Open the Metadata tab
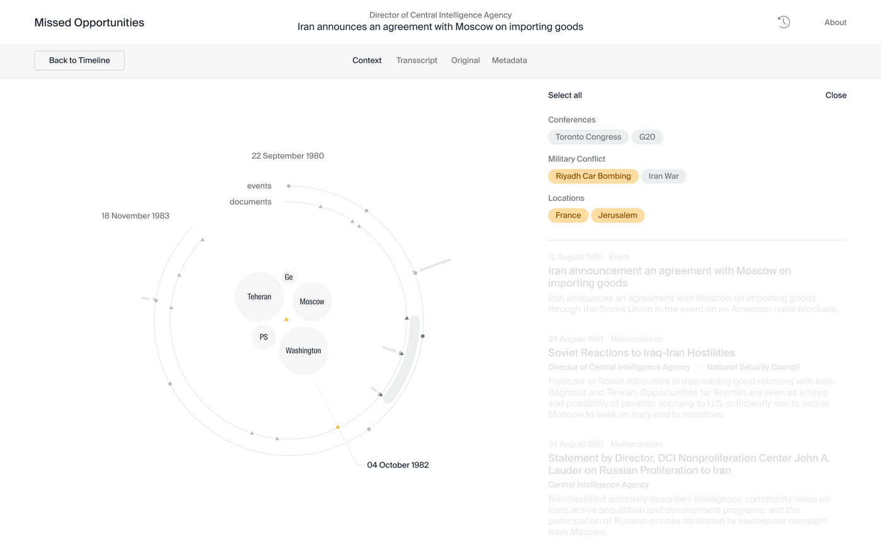The image size is (881, 551). 509,60
